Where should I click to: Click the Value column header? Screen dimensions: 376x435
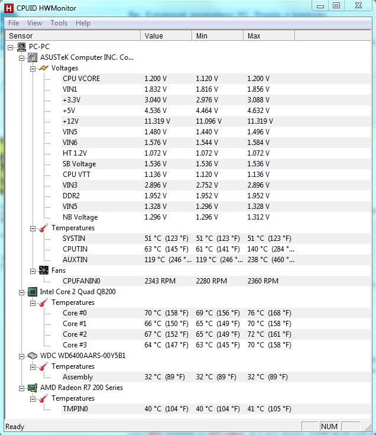(166, 36)
